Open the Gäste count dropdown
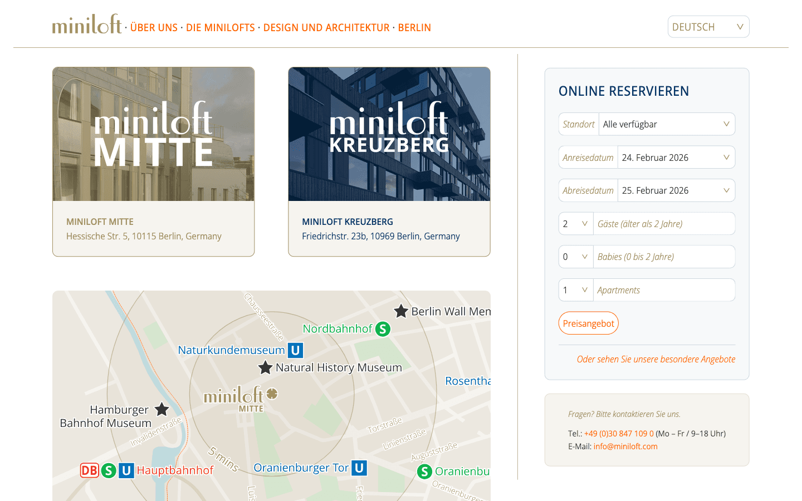Screen dimensions: 802x501 (575, 223)
